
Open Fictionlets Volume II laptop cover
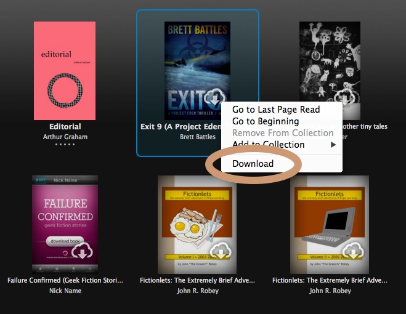330,225
